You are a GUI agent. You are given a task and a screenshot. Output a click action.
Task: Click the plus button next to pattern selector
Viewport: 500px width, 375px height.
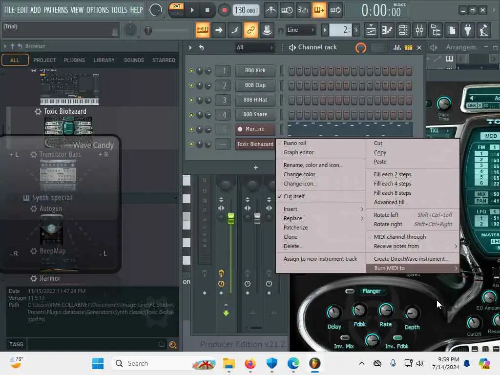pyautogui.click(x=356, y=30)
